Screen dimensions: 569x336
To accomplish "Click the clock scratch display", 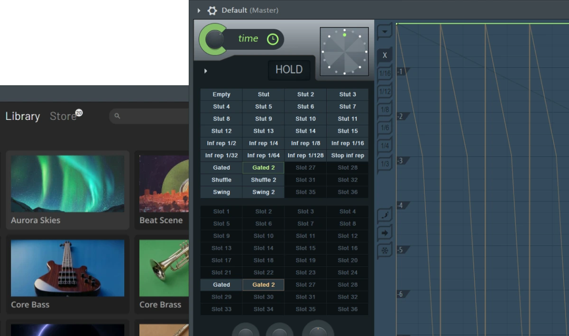I will coord(344,51).
